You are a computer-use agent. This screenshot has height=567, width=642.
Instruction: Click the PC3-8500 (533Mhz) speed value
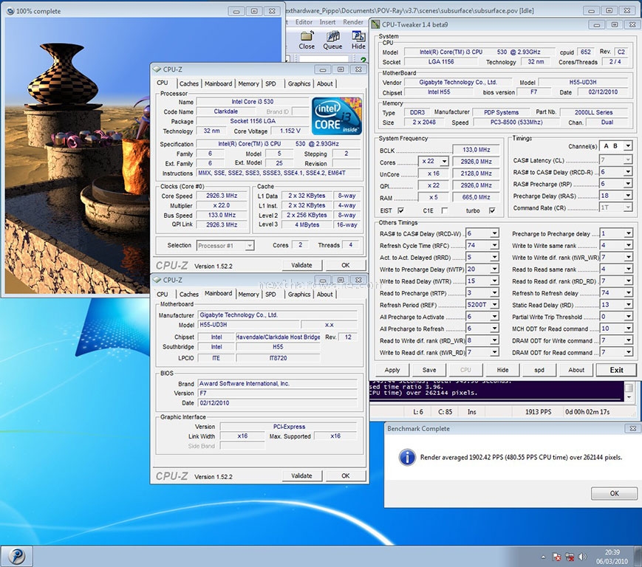point(516,123)
